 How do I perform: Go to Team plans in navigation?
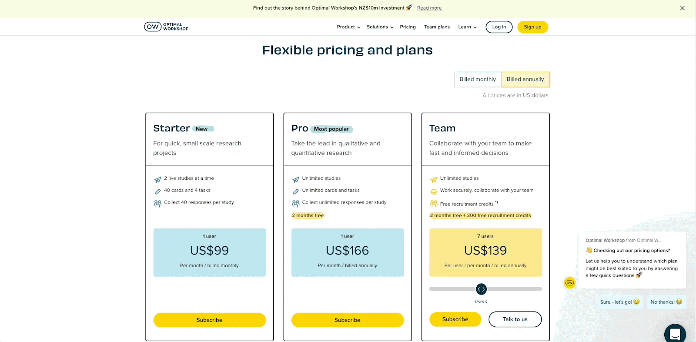pyautogui.click(x=437, y=27)
